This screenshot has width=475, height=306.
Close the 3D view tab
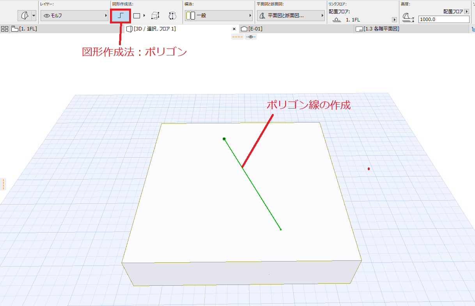tap(234, 29)
